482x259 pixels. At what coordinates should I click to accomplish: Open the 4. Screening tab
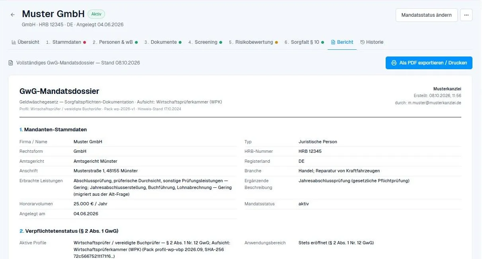click(x=205, y=42)
